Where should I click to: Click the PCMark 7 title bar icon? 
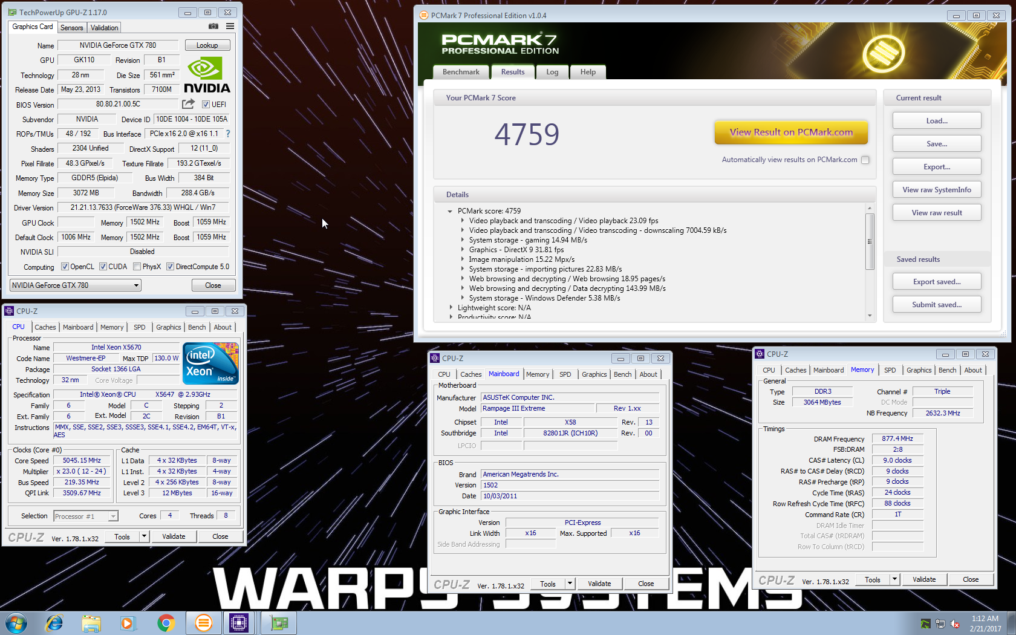coord(424,15)
